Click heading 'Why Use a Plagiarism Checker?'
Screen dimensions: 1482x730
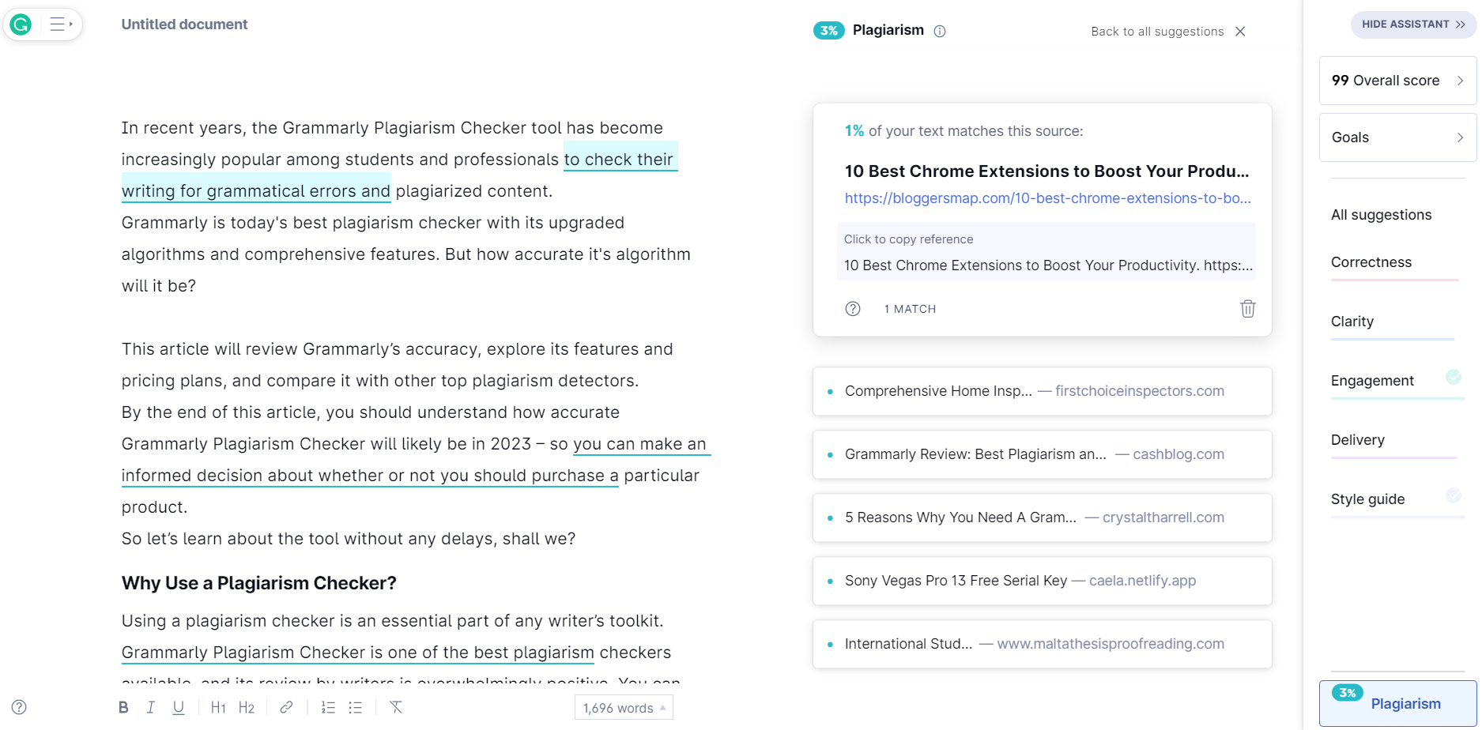[259, 583]
